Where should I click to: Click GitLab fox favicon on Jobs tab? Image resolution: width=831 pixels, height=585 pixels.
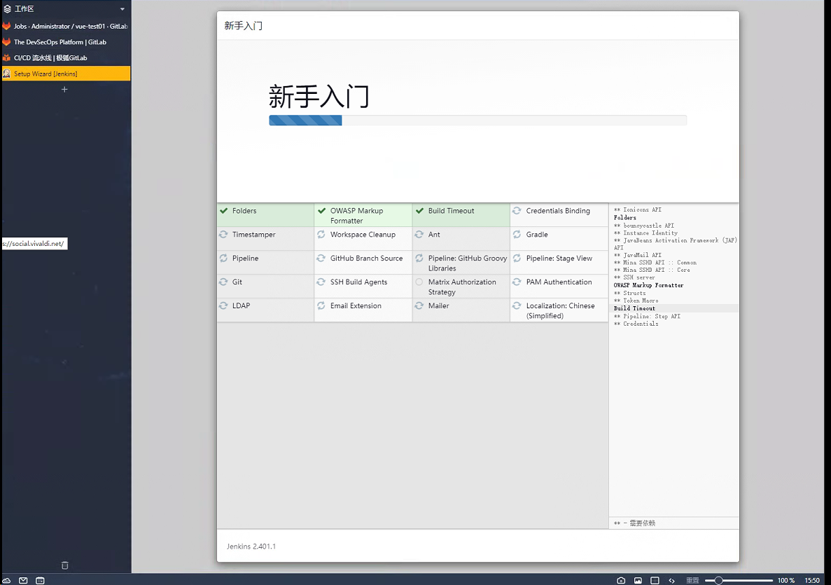point(7,26)
